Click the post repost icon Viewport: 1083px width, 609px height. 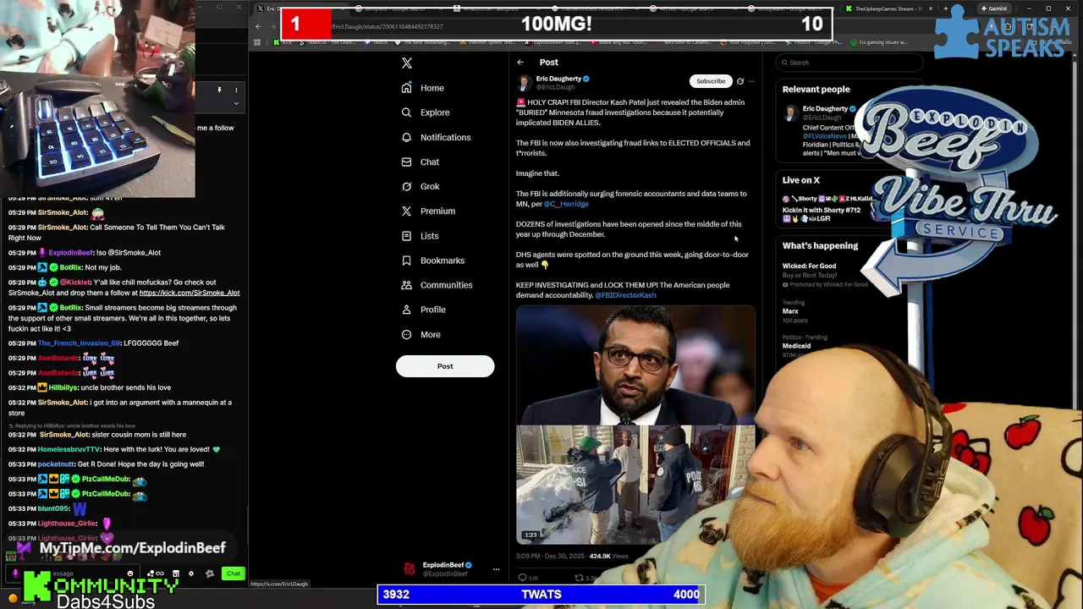coord(579,578)
